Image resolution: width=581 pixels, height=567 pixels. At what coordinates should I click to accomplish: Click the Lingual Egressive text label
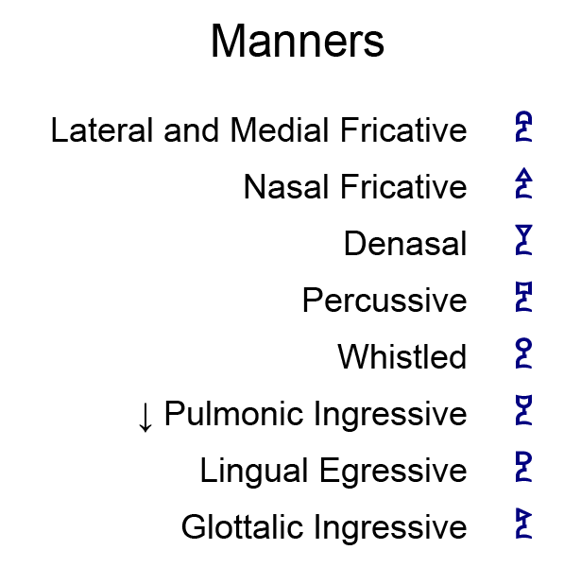click(x=333, y=471)
